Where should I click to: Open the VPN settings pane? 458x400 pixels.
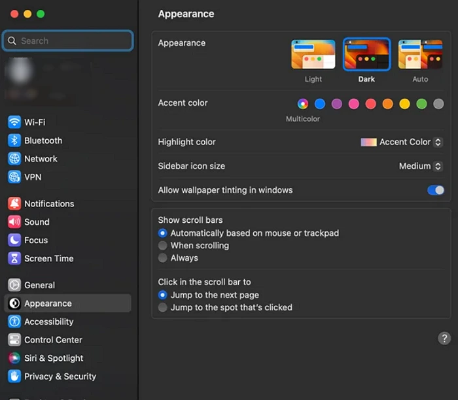click(x=68, y=177)
